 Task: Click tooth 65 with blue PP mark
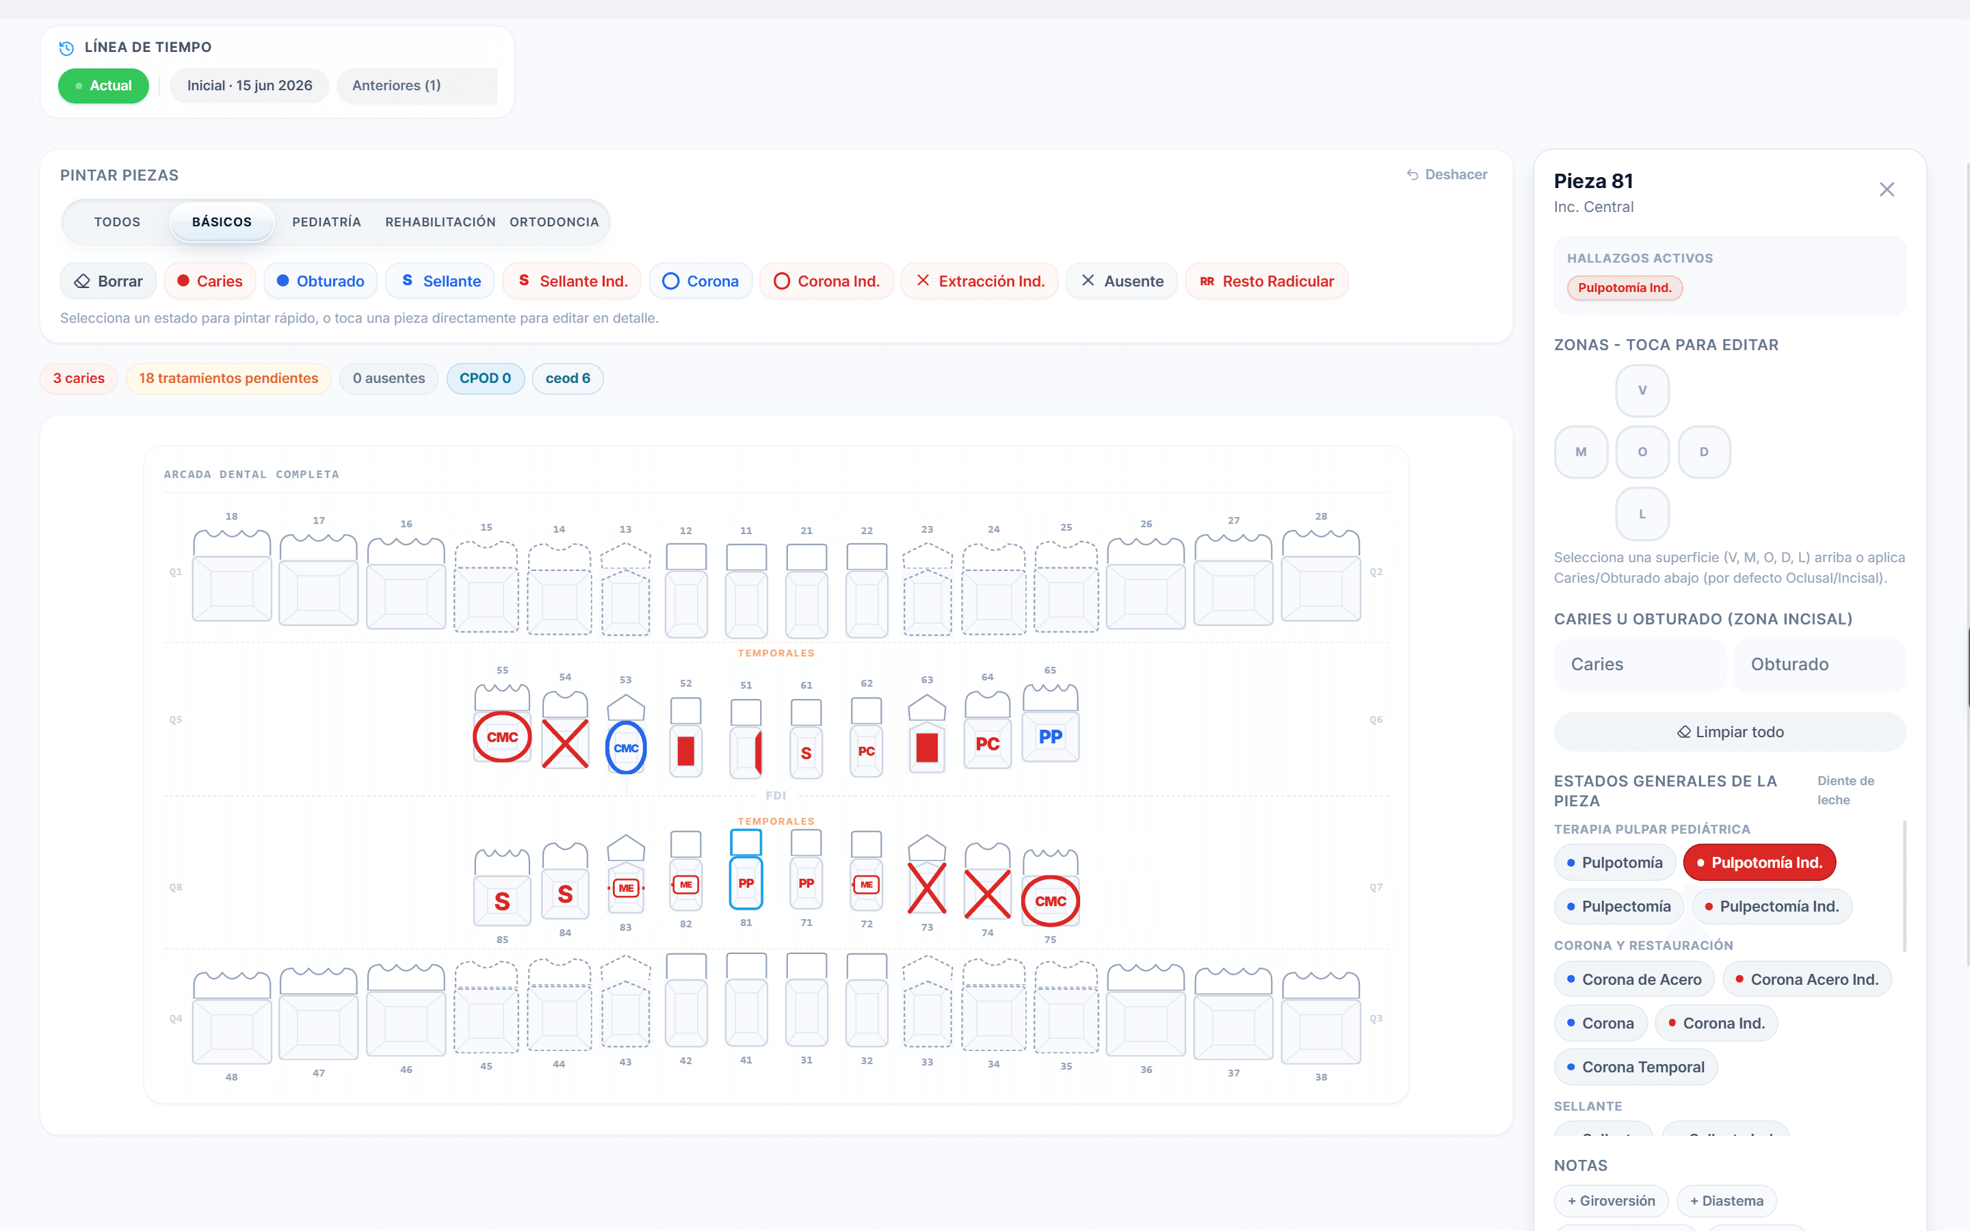[x=1050, y=724]
